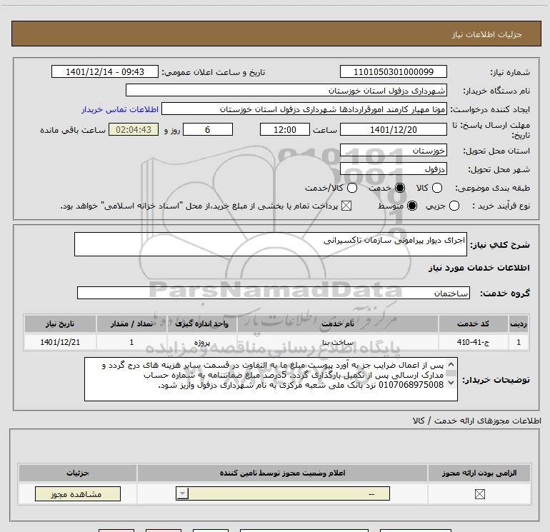Click the تعداد / مقدار column header
Viewport: 550px width, 532px height.
coord(131,323)
